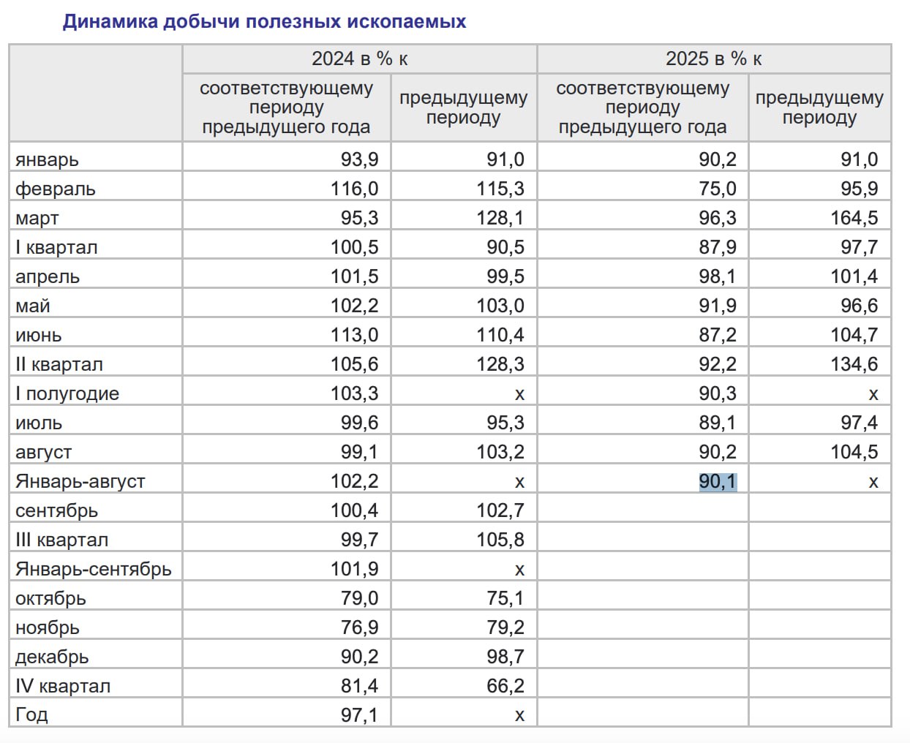This screenshot has width=910, height=743.
Task: Click the 116,0 value in февраль row
Action: click(354, 189)
